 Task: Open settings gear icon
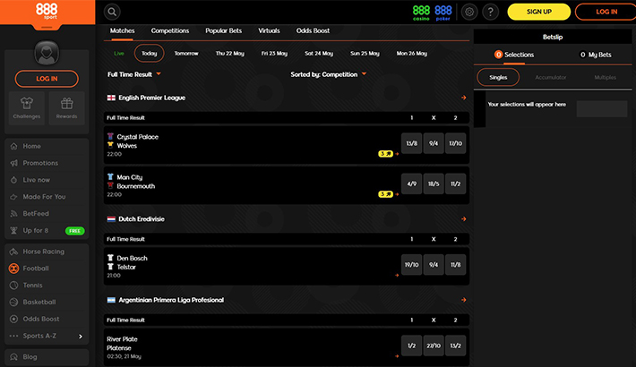tap(469, 12)
